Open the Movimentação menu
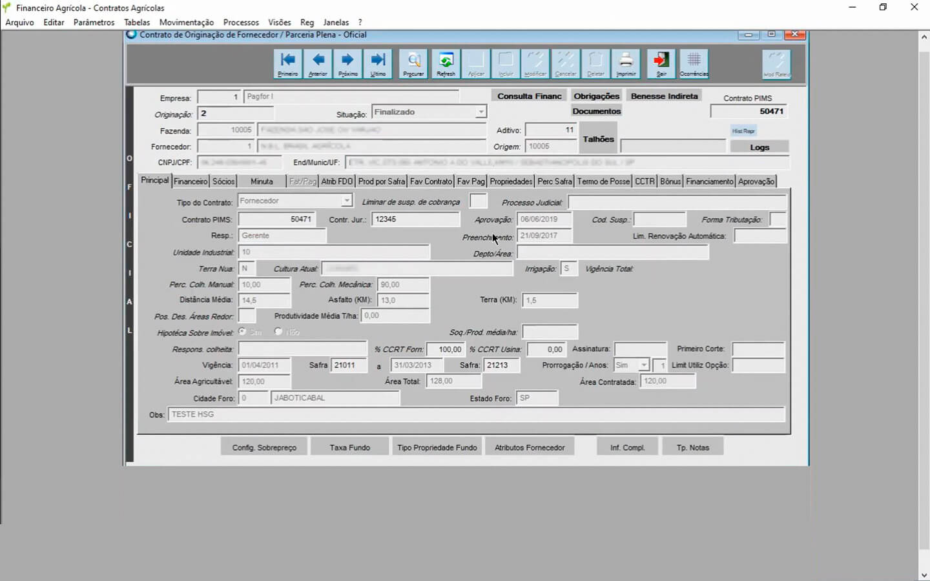This screenshot has height=581, width=930. tap(186, 22)
